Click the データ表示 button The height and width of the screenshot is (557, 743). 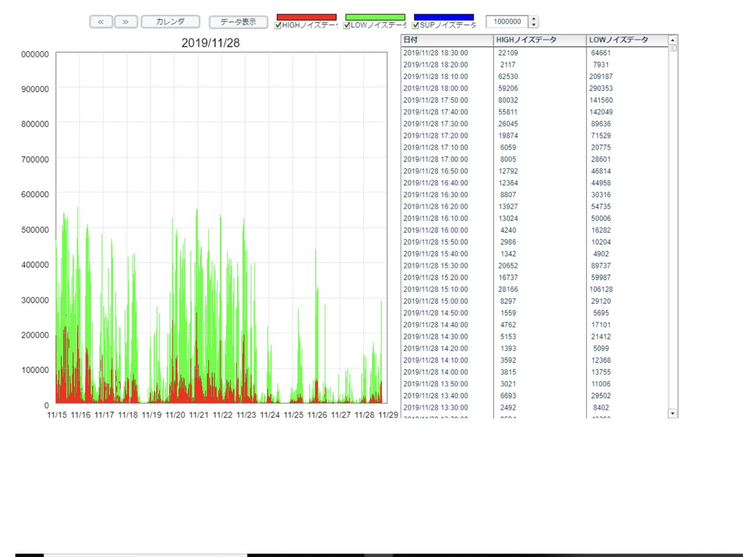click(238, 22)
